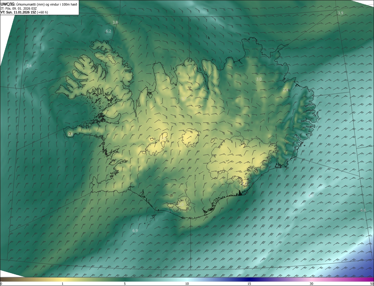The height and width of the screenshot is (286, 374).
Task: Click the 6.9 value label on the map
Action: [x=135, y=231]
